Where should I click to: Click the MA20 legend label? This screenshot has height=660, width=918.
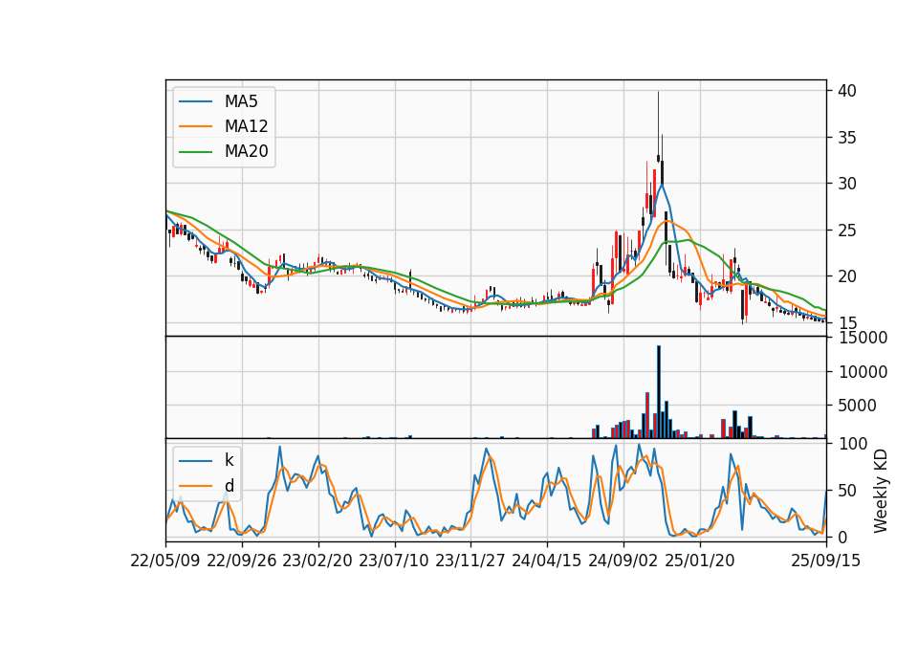(246, 151)
